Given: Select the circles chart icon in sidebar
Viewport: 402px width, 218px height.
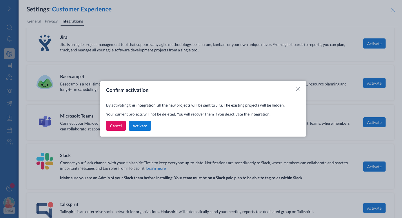Looking at the screenshot, I should [9, 54].
